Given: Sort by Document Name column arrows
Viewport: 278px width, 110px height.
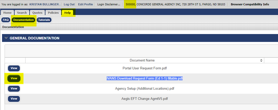Looking at the screenshot, I should point(261,60).
